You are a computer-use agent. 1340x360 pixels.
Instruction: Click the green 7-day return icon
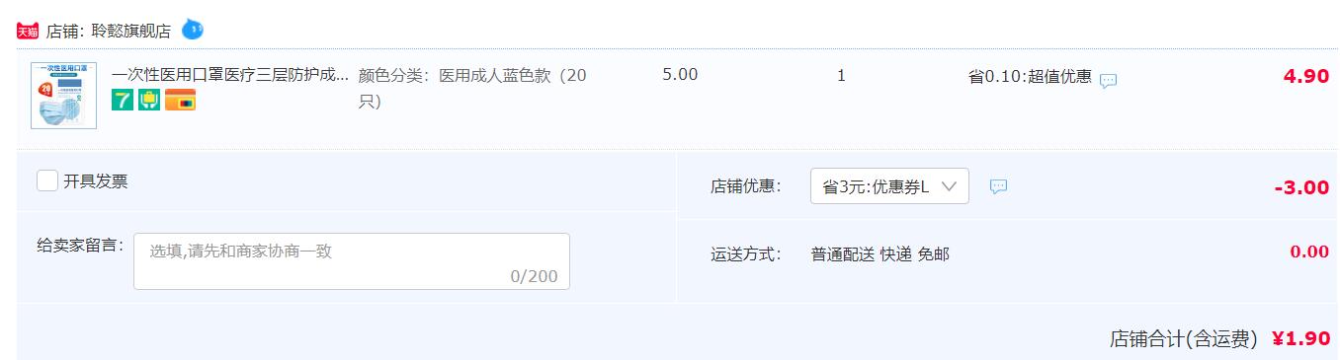click(x=123, y=100)
